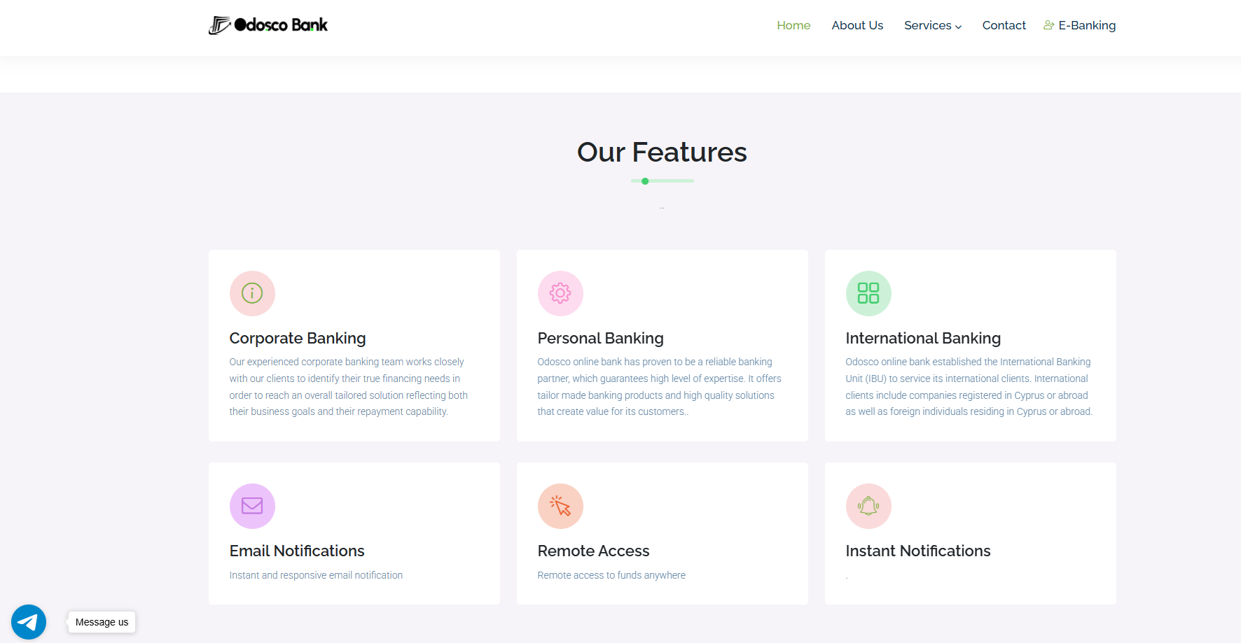Screen dimensions: 1241x643
Task: Click the Email Notifications envelope icon
Action: (252, 506)
